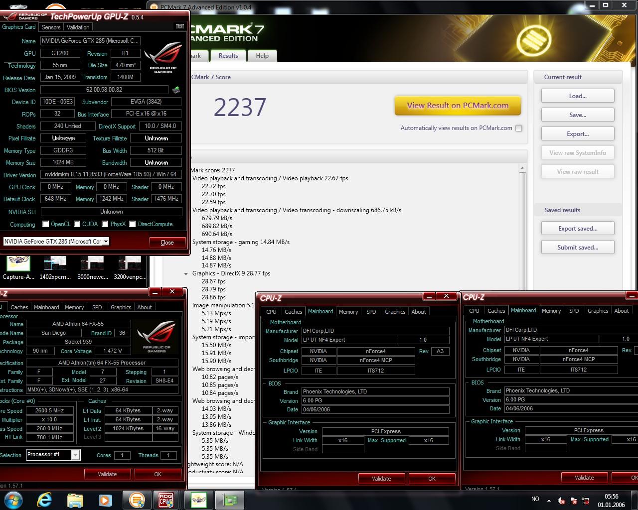Open the Validation tab in GPU-Z
The image size is (638, 510).
pyautogui.click(x=78, y=27)
